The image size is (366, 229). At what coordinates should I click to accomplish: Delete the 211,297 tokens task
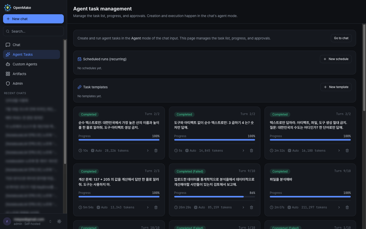(347, 207)
